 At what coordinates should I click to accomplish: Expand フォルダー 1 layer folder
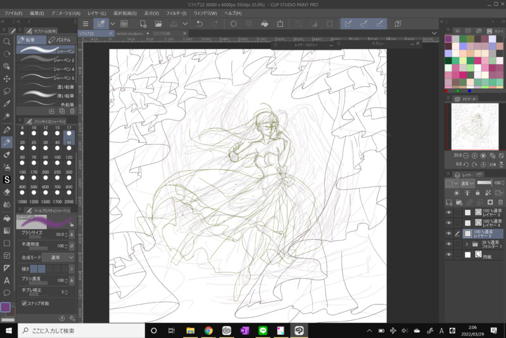467,244
